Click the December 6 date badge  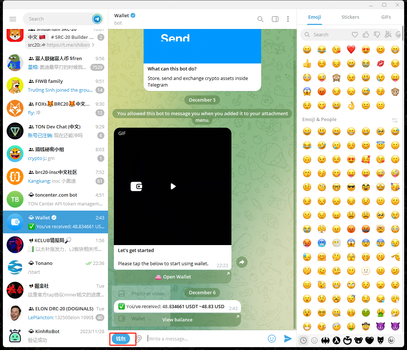coord(202,293)
